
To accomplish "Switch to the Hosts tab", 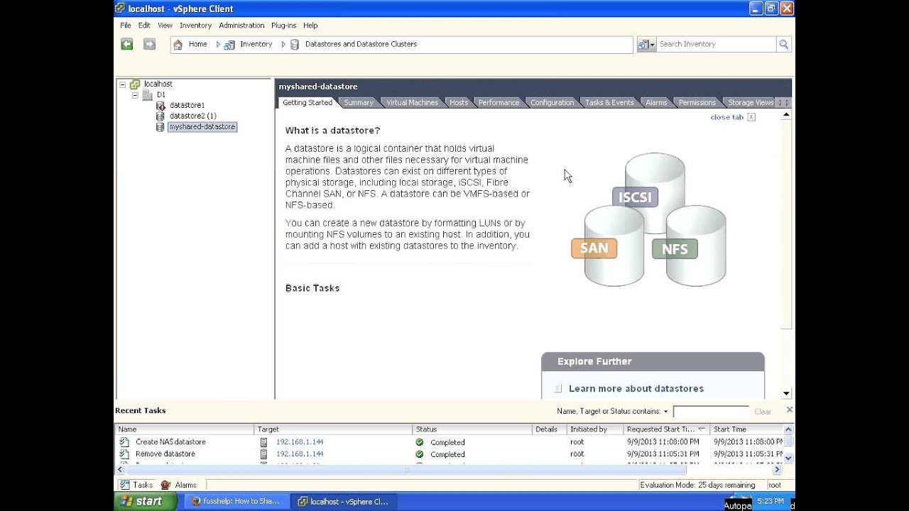I will click(x=459, y=103).
